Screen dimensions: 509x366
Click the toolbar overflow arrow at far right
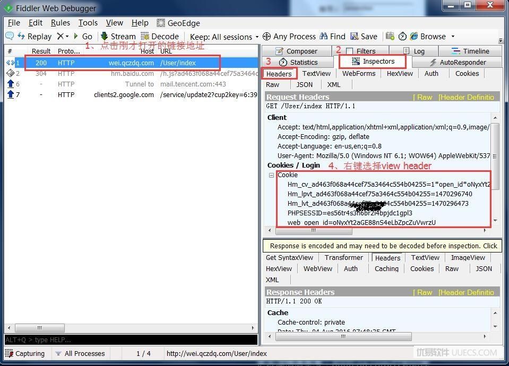501,40
